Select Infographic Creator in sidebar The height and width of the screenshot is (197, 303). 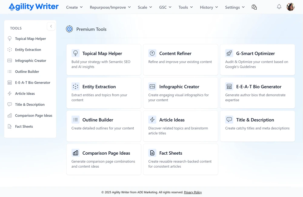pyautogui.click(x=31, y=61)
